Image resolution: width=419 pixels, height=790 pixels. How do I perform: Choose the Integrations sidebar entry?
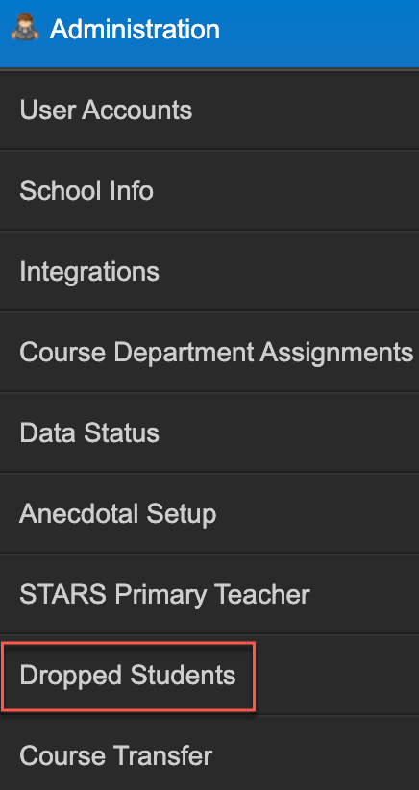coord(209,272)
